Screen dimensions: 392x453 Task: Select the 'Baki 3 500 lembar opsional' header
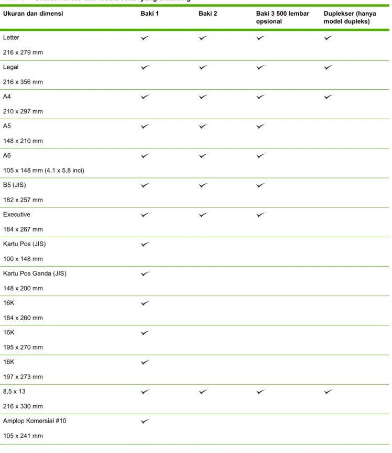point(282,17)
